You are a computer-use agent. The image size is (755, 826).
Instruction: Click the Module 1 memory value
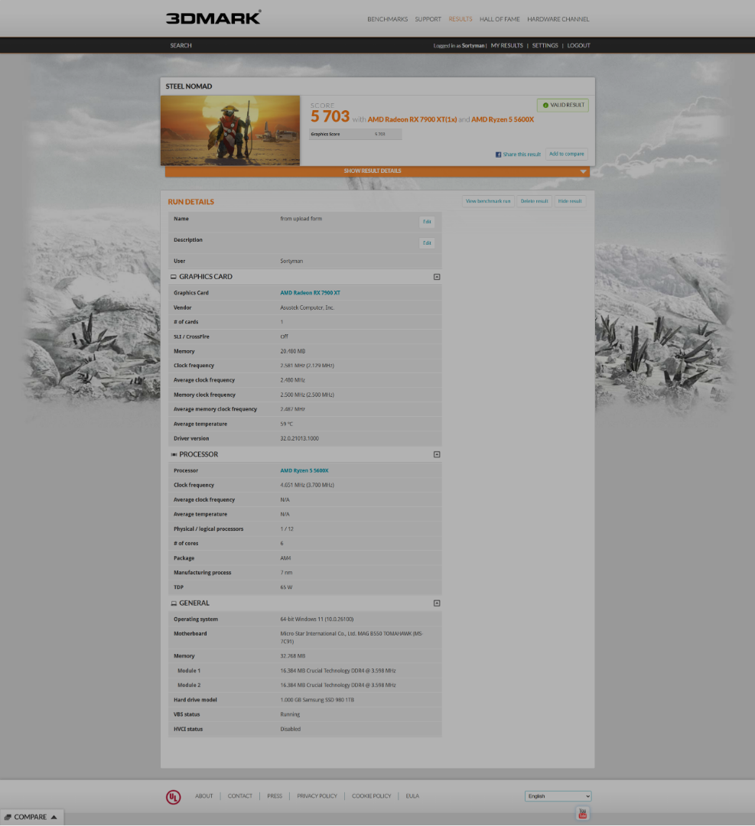[x=337, y=672]
